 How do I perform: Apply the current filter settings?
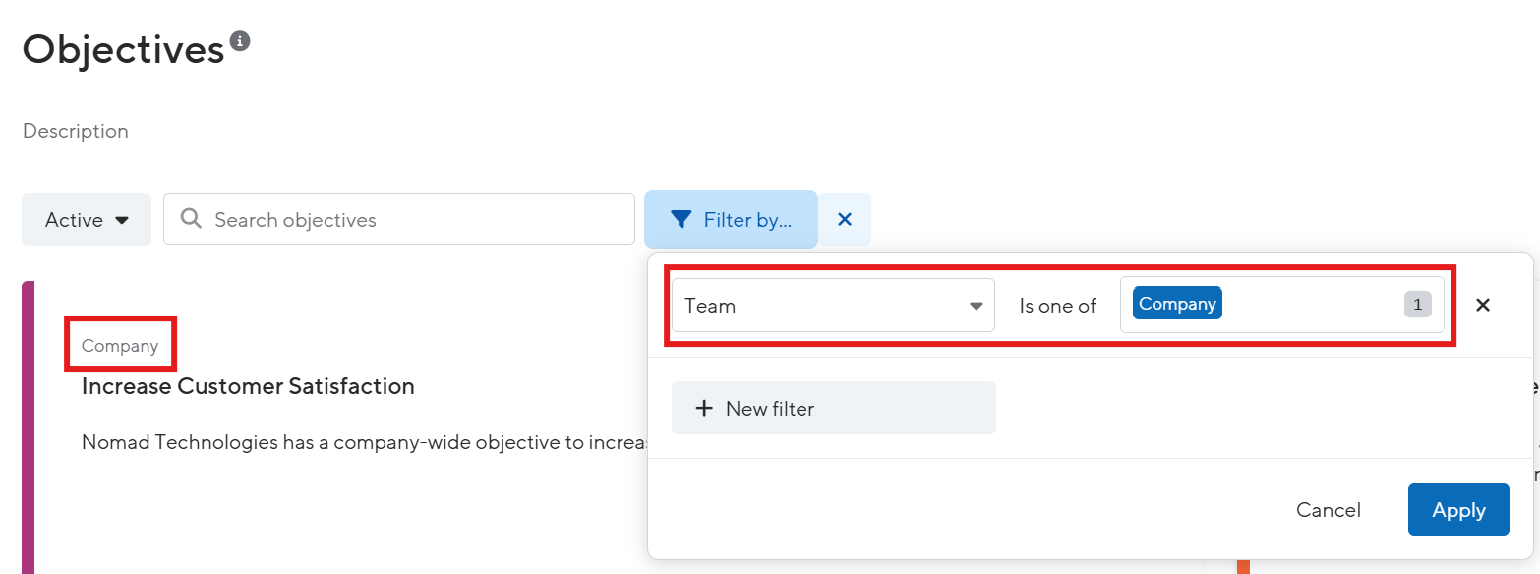[x=1458, y=509]
